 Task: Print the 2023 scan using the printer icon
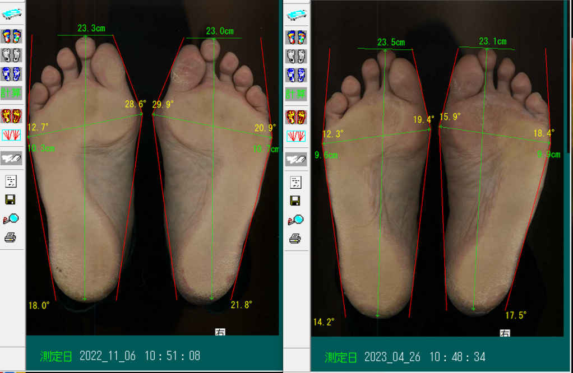pos(295,239)
